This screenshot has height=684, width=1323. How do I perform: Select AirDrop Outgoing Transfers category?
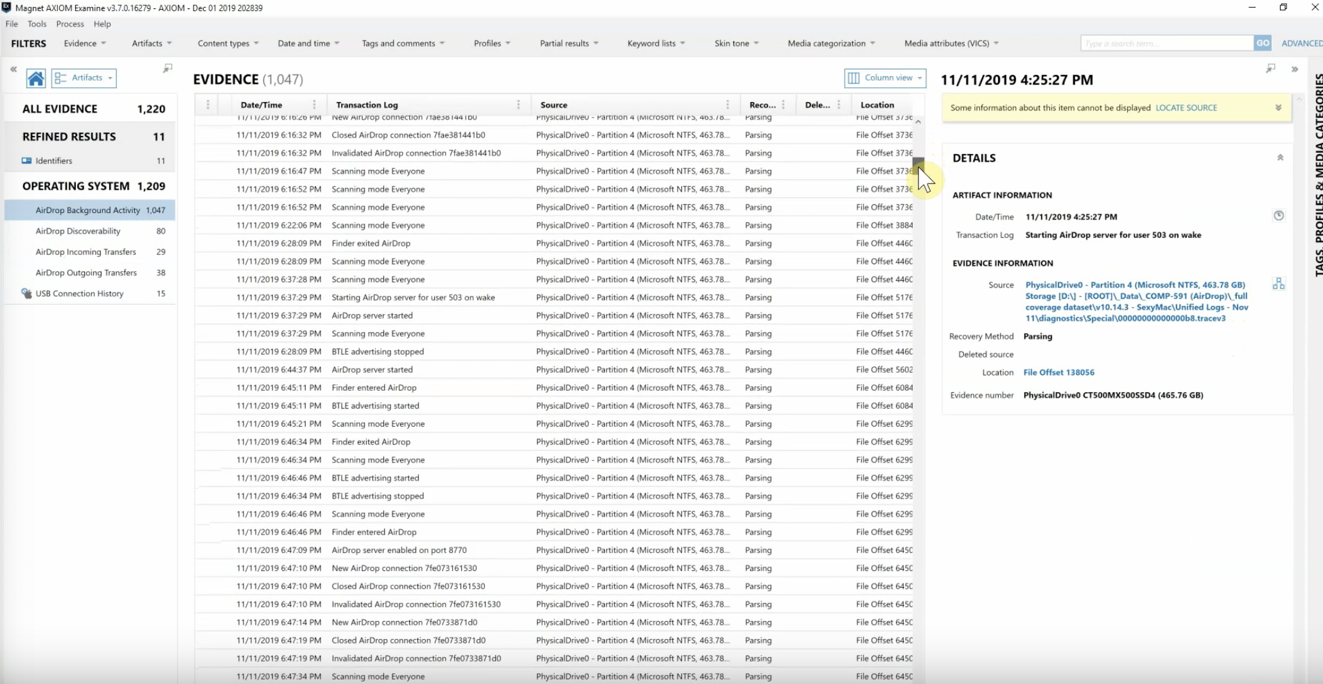[90, 273]
